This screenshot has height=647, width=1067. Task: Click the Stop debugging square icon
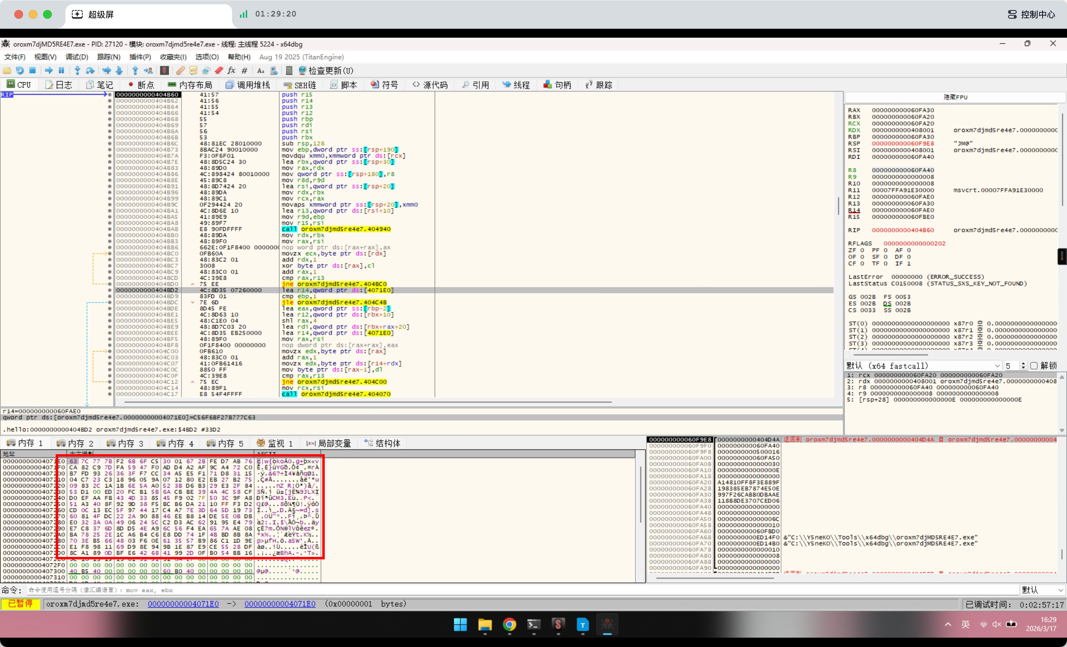click(x=32, y=70)
